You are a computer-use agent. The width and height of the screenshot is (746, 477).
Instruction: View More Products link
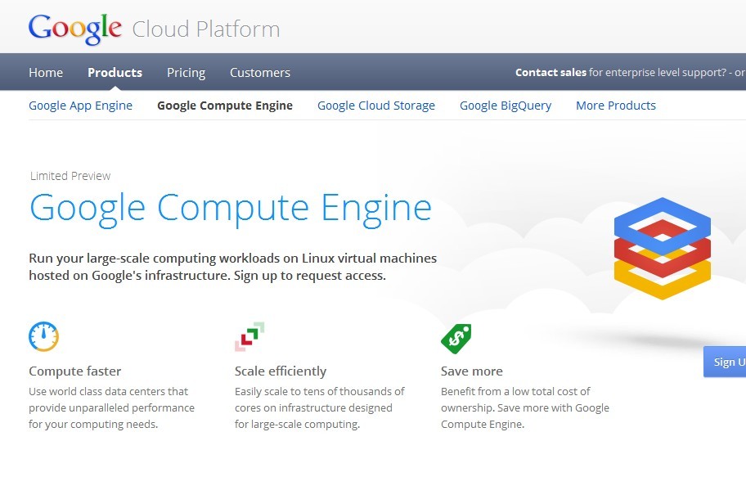[616, 106]
